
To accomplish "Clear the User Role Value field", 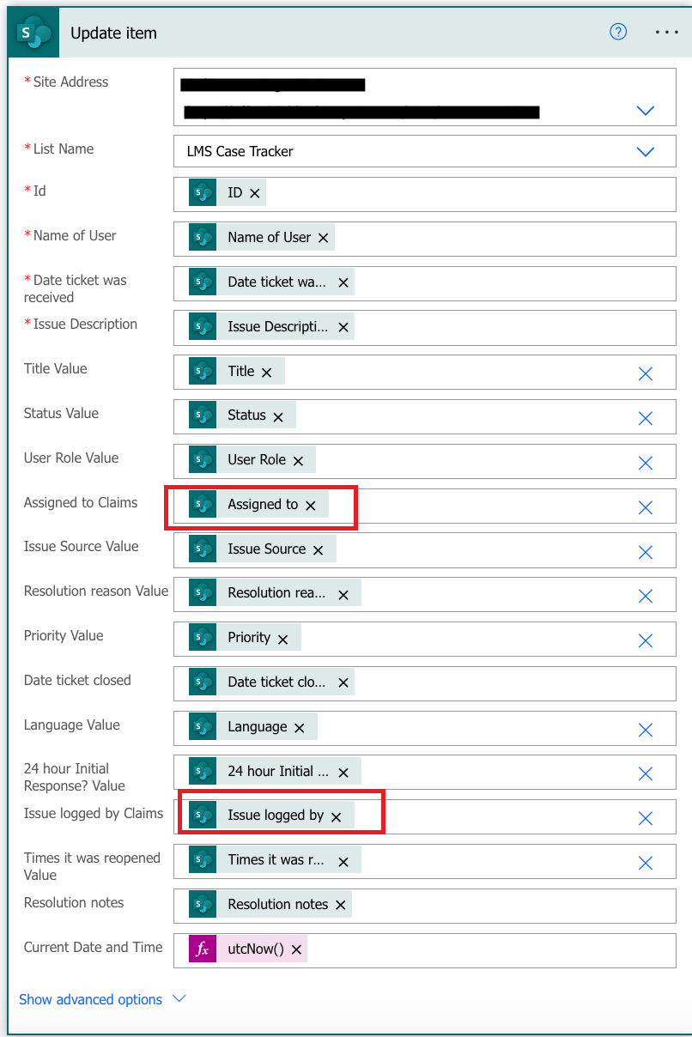I will tap(645, 462).
